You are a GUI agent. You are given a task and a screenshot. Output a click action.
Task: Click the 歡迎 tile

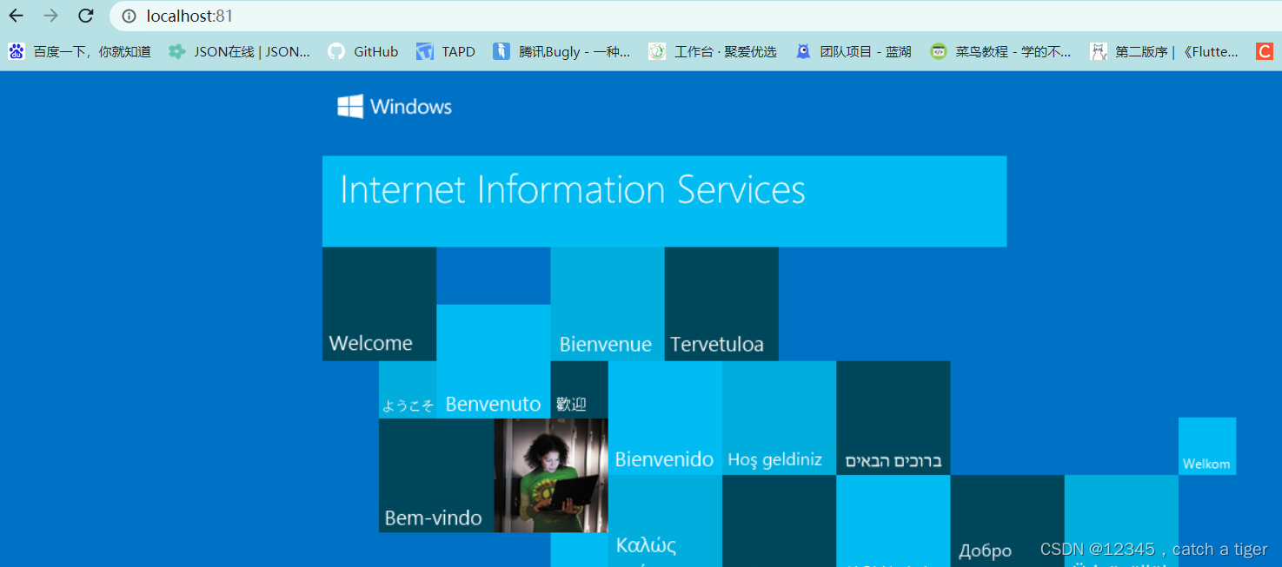click(x=579, y=390)
